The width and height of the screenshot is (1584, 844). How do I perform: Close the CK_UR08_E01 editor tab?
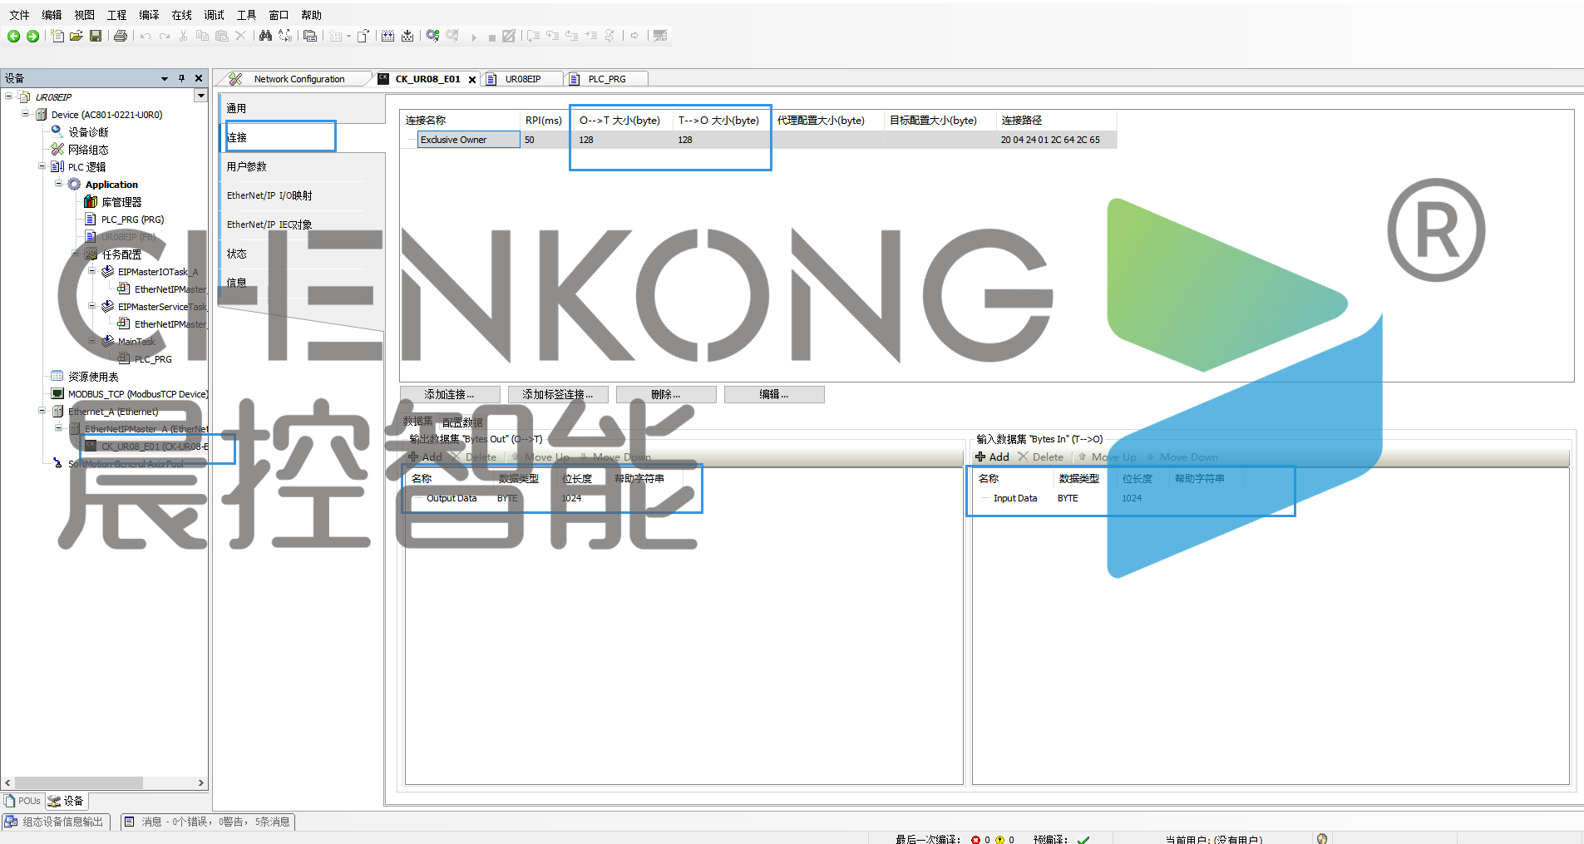coord(472,80)
